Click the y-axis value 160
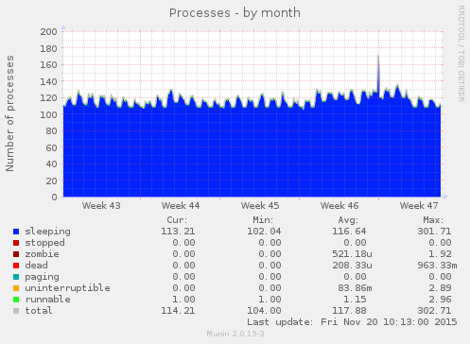This screenshot has width=470, height=344. pos(48,65)
